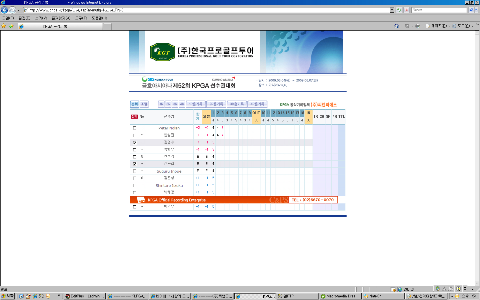Viewport: 480px width, 300px height.
Task: Open the 네이버 taskbar window
Action: tap(170, 296)
